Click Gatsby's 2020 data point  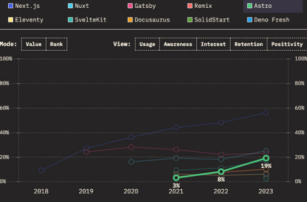coord(131,147)
